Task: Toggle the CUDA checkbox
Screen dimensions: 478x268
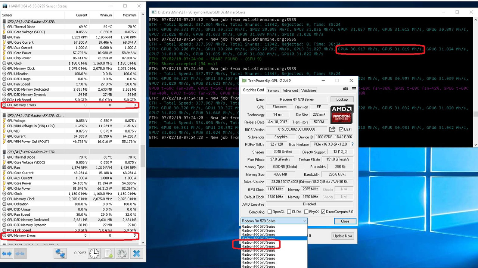Action: tap(289, 212)
